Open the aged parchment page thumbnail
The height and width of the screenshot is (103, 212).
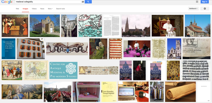159,49
